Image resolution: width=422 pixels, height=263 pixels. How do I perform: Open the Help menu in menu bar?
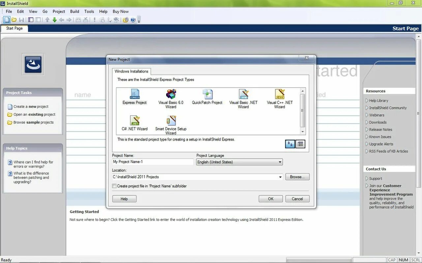(103, 11)
